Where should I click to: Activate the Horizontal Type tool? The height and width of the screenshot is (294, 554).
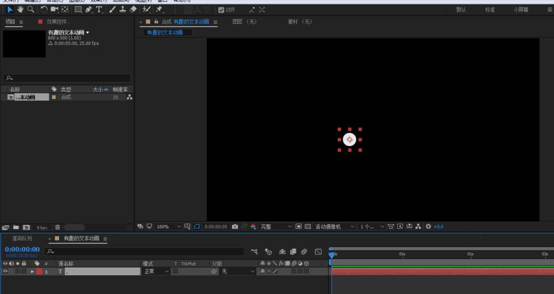tap(99, 9)
